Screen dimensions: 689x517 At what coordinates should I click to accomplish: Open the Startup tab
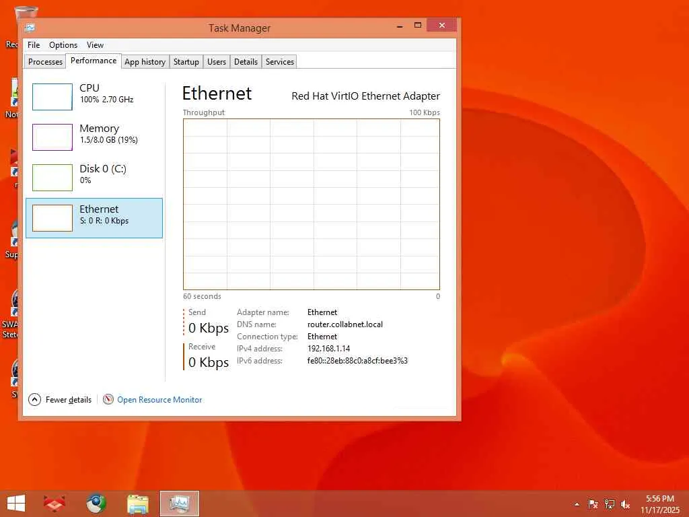186,61
